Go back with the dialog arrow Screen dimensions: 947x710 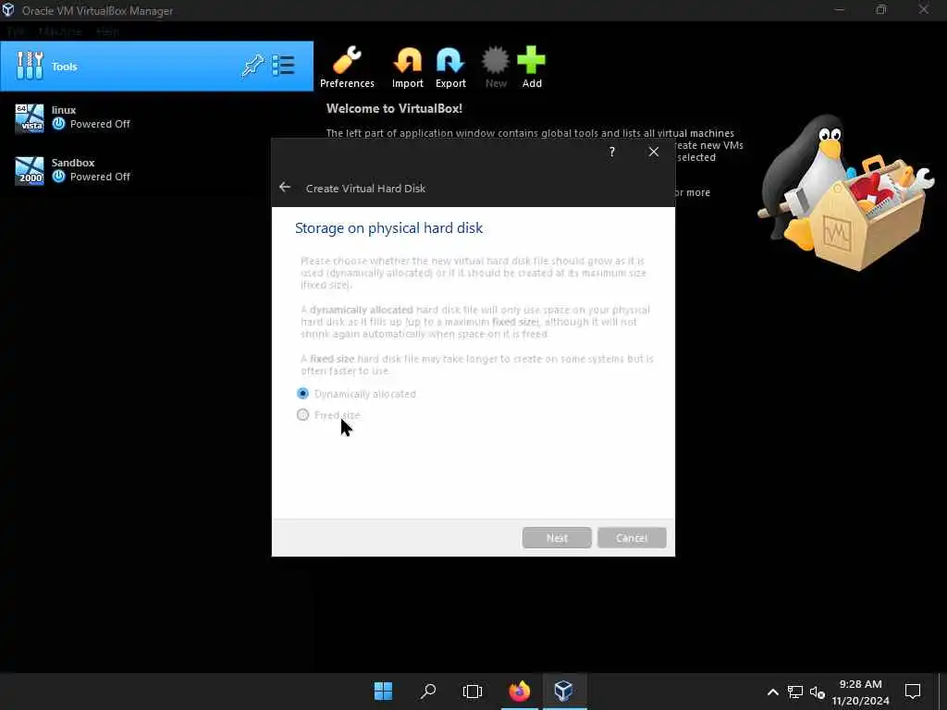(x=285, y=187)
